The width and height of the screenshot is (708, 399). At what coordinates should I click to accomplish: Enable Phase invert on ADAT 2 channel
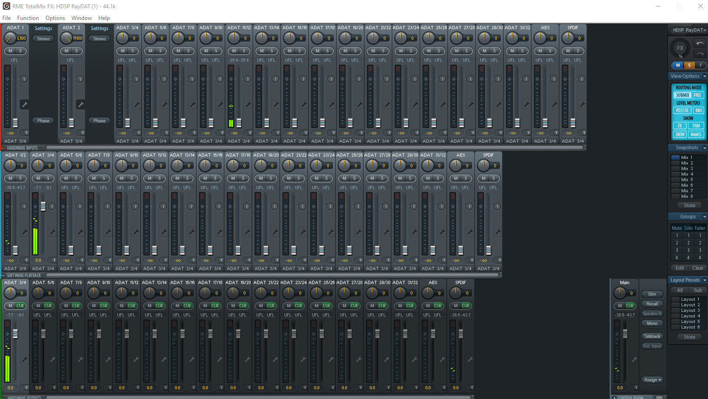coord(99,121)
